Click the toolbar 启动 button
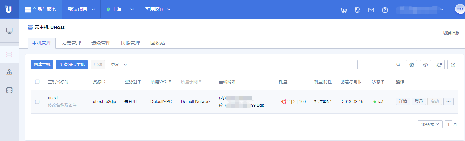The width and height of the screenshot is (465, 141). 98,65
